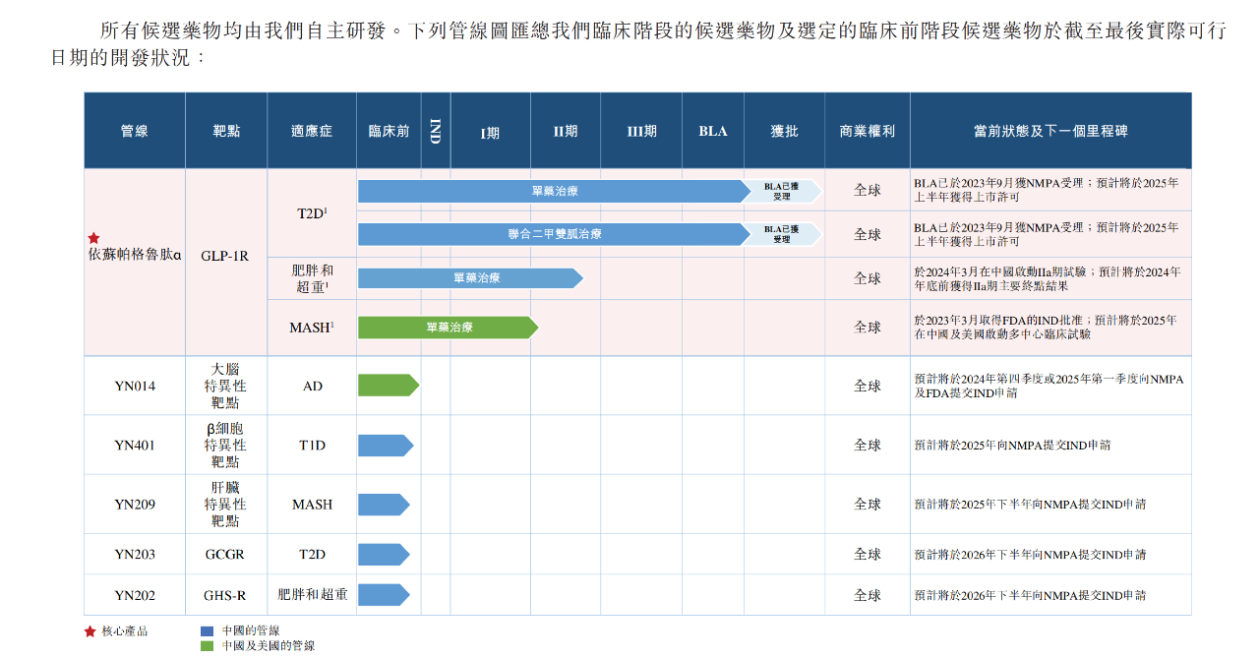Click the 適應症 column header
This screenshot has width=1259, height=658.
pos(312,131)
